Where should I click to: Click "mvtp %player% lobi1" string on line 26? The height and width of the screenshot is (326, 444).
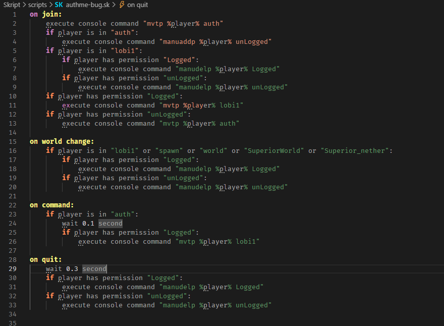217,242
